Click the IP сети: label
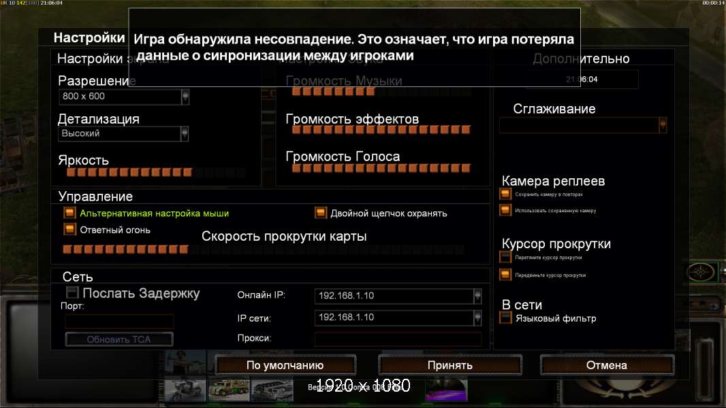The image size is (726, 408). tap(254, 318)
